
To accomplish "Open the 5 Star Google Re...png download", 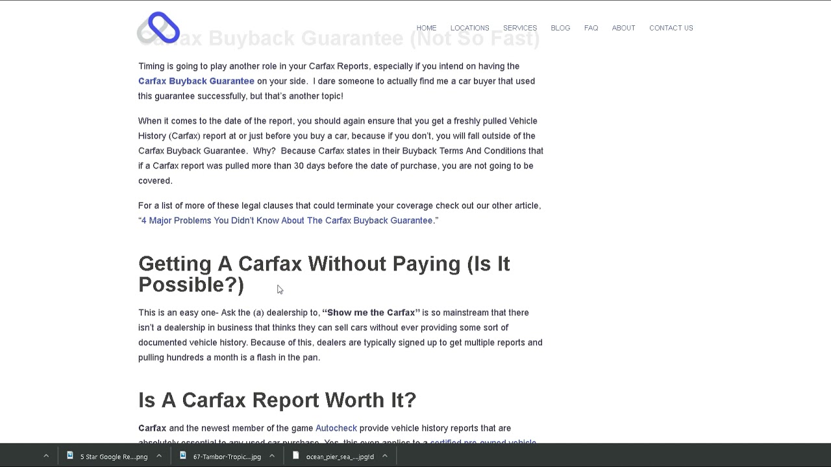I will (x=114, y=457).
